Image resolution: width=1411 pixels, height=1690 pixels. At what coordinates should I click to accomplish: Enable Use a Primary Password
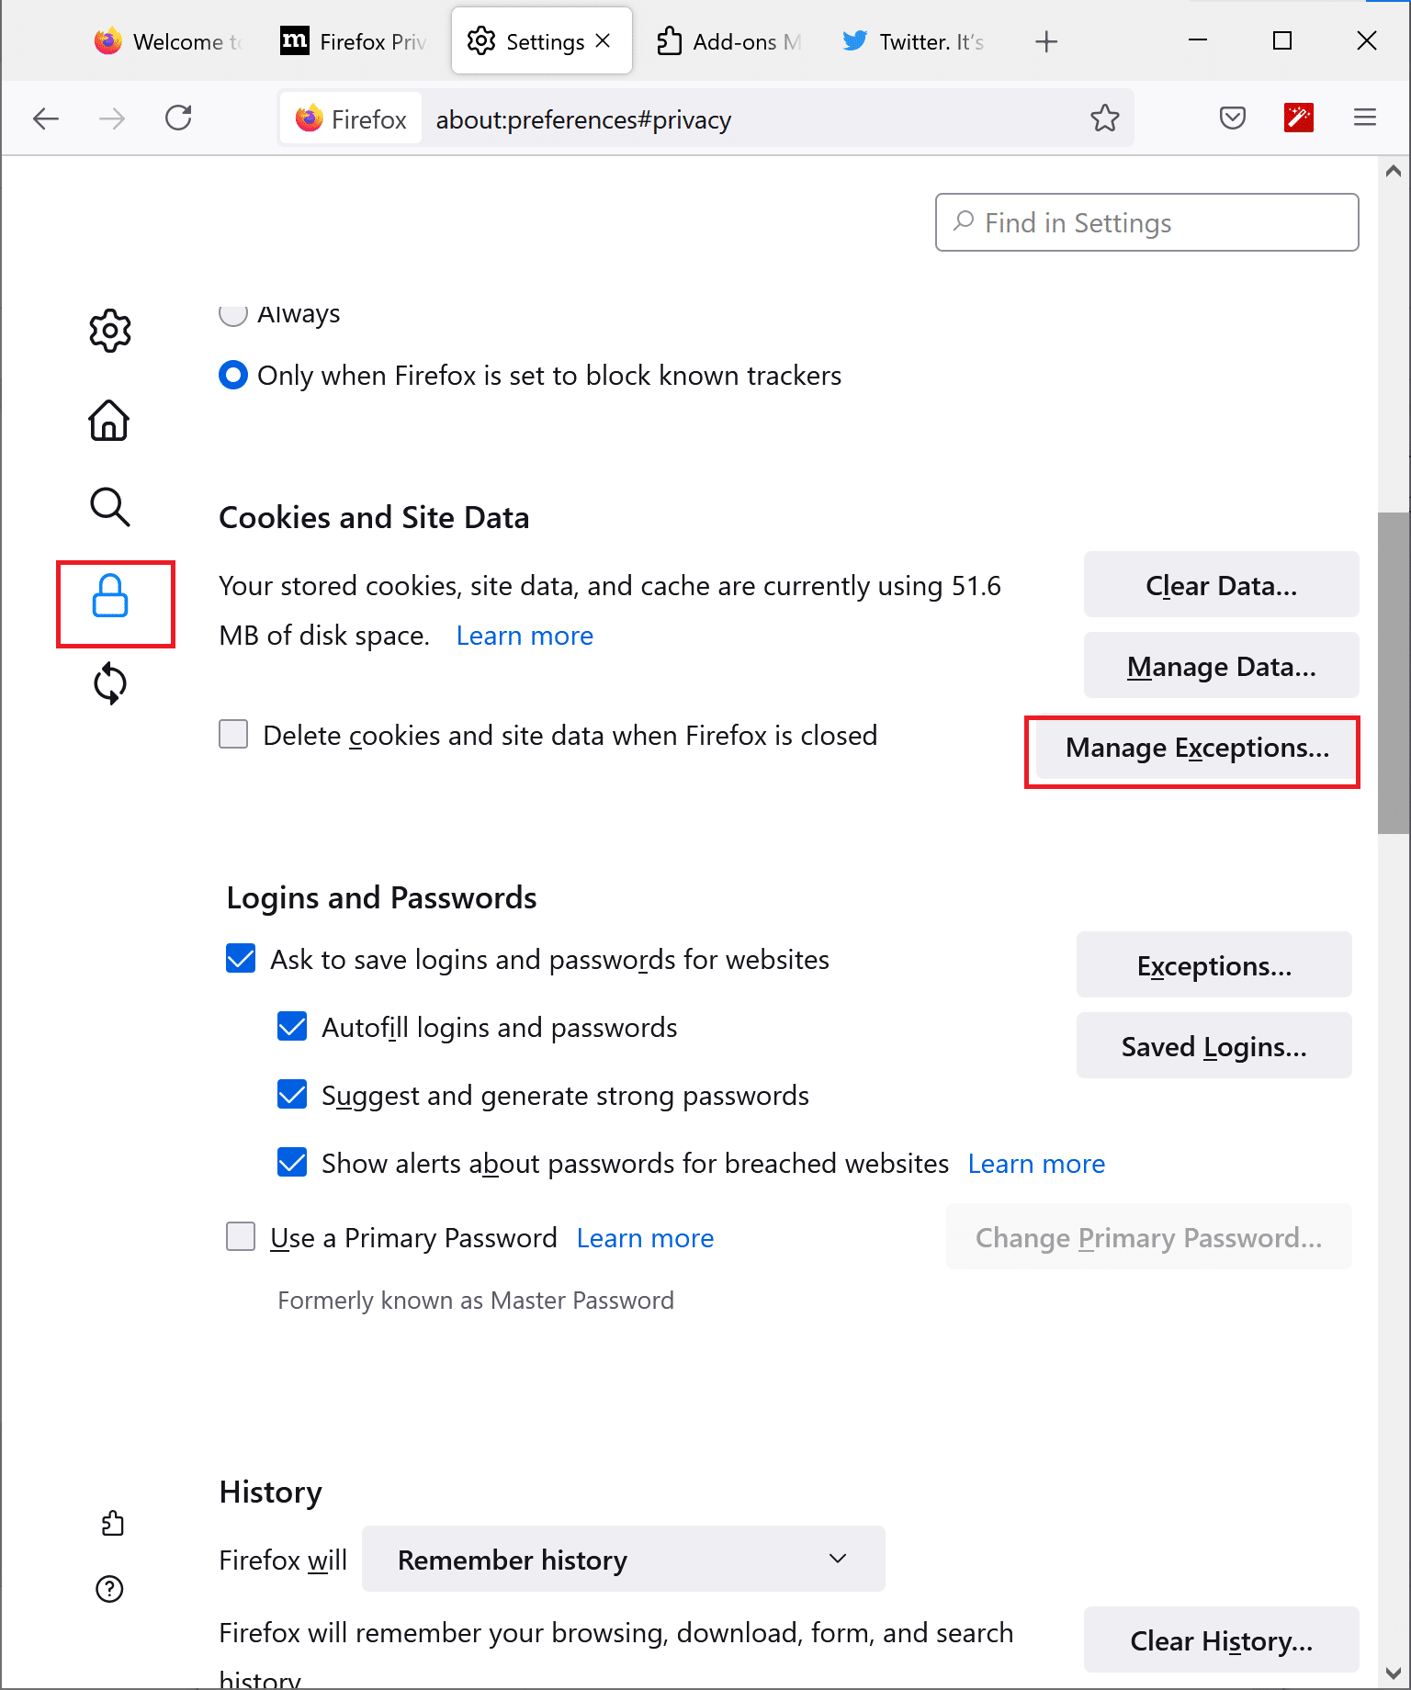240,1237
